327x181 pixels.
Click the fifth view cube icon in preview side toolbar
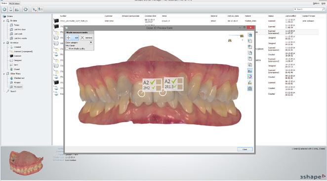[250, 59]
